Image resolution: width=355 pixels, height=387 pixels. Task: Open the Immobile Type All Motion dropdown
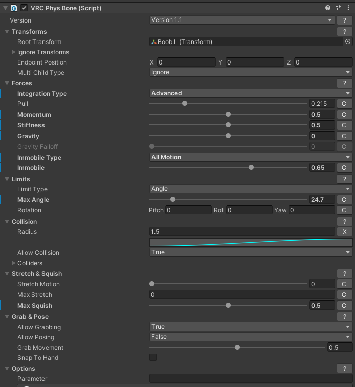coord(251,157)
